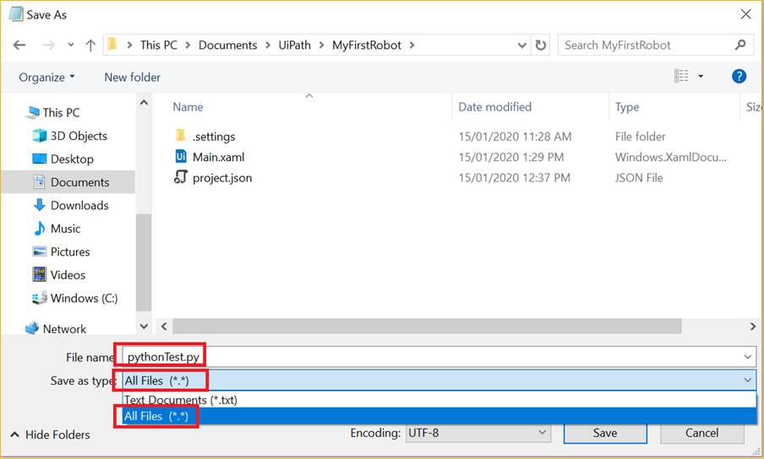Click the Refresh folder icon

coord(541,45)
